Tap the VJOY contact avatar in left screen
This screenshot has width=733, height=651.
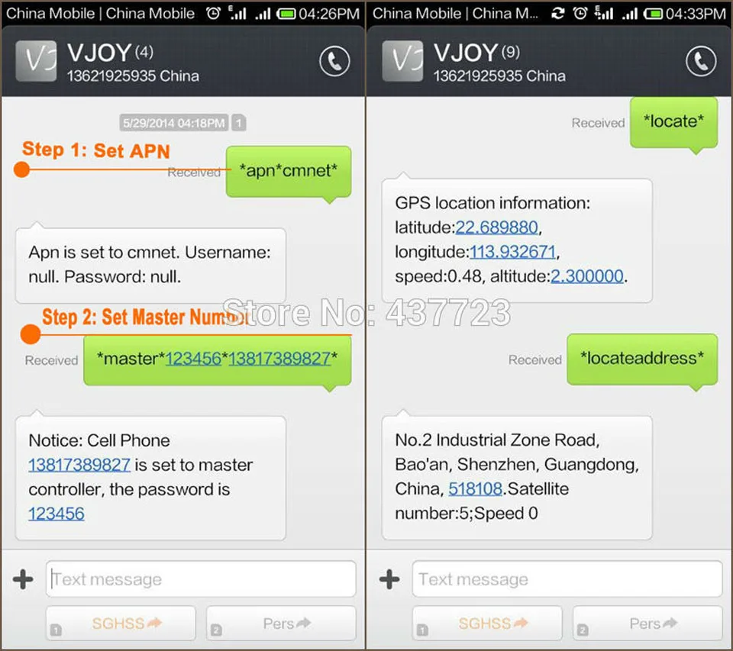coord(36,61)
